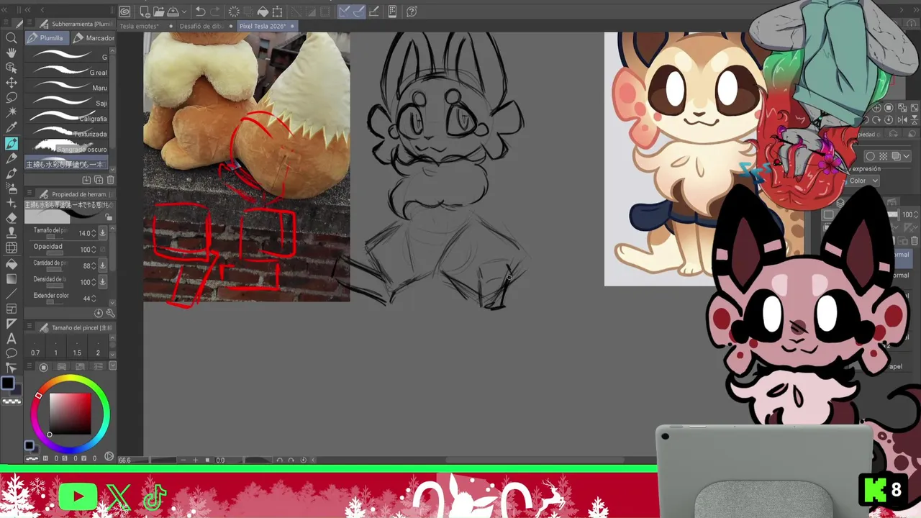
Task: Open the Marcador sub tool tab
Action: pos(94,38)
